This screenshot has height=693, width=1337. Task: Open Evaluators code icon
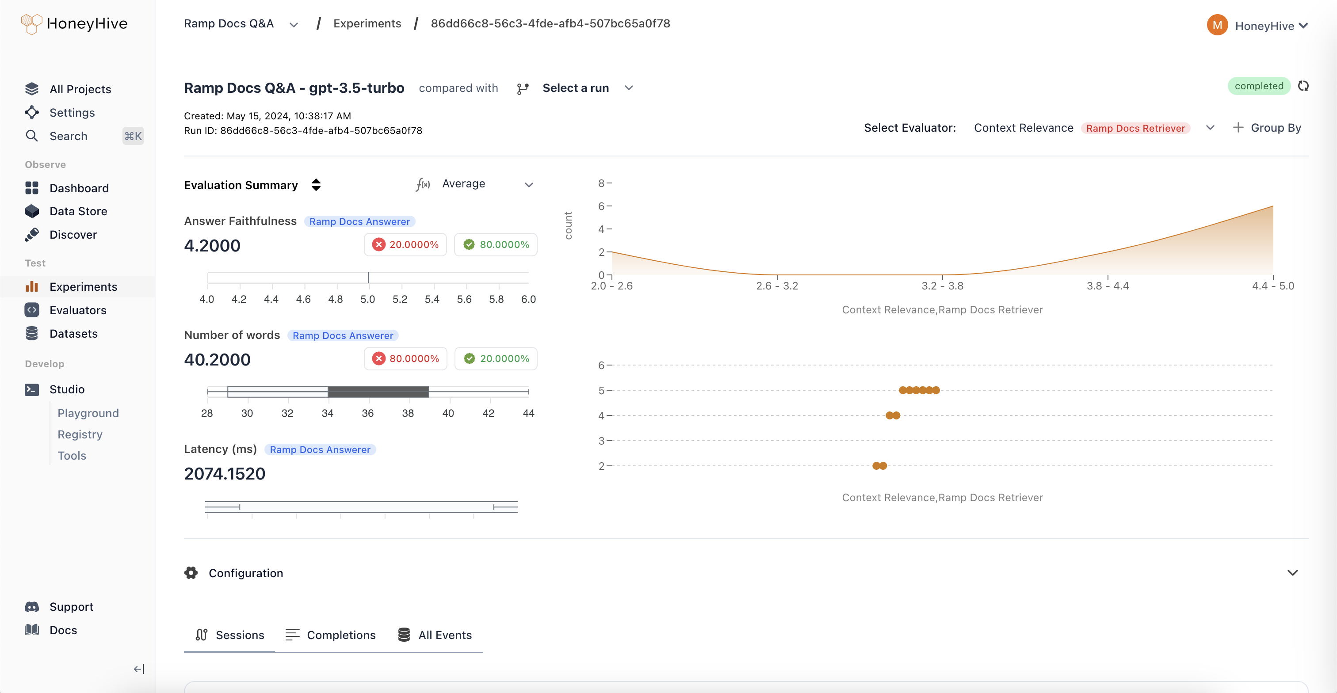(32, 310)
